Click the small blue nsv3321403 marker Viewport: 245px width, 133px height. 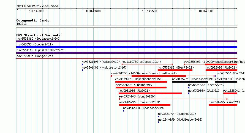[x=83, y=64]
